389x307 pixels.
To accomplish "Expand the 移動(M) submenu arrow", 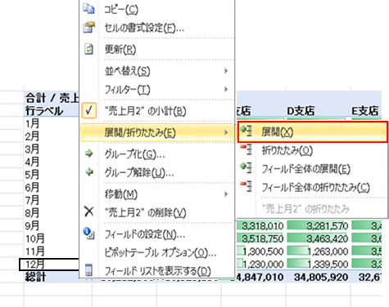I will pos(226,194).
